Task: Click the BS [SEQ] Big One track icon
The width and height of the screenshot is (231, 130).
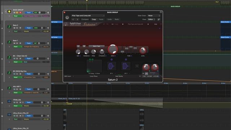Action: click(x=9, y=73)
